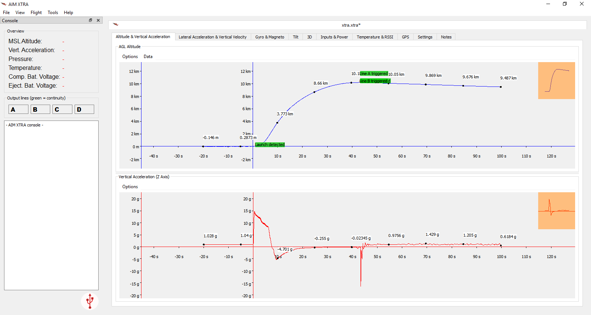591x315 pixels.
Task: Close the Console panel
Action: pos(98,20)
